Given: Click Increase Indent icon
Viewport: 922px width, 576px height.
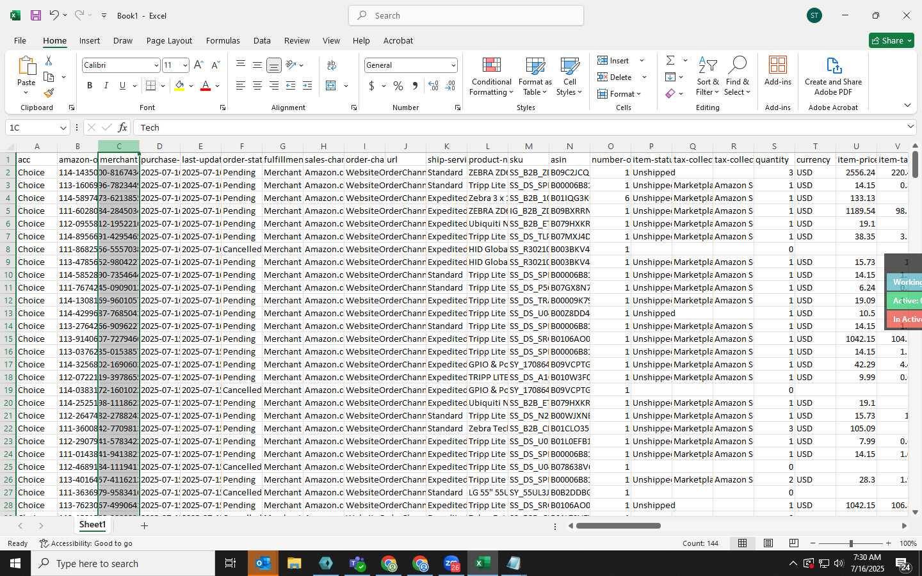Looking at the screenshot, I should coord(307,86).
